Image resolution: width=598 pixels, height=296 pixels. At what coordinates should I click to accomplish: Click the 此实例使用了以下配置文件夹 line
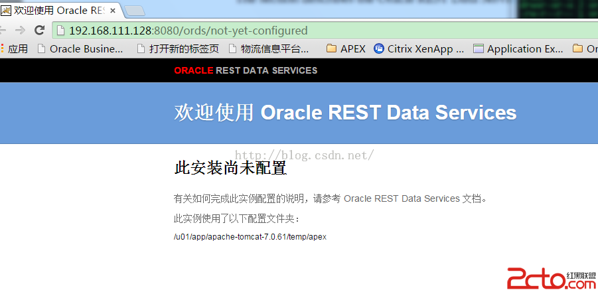tap(237, 219)
